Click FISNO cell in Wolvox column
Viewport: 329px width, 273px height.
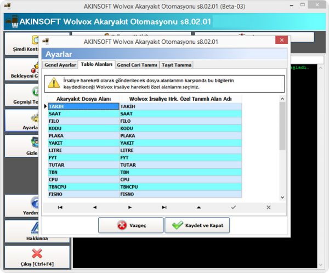[x=180, y=194]
